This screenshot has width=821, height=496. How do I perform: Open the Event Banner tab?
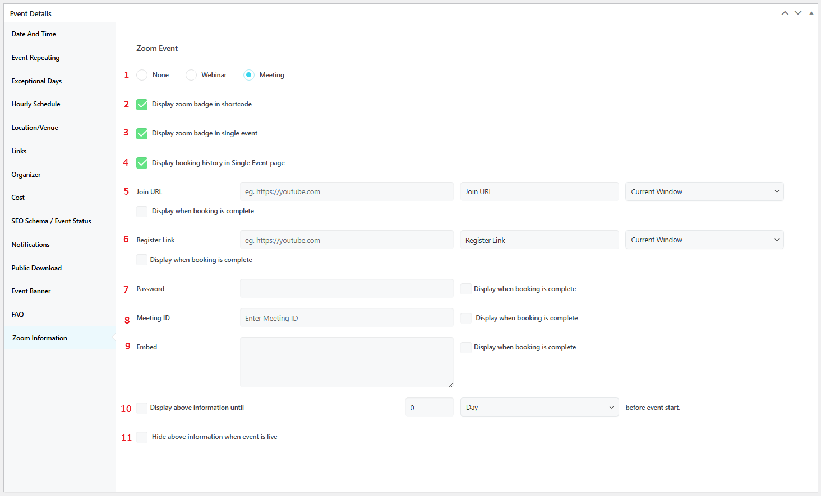point(31,291)
